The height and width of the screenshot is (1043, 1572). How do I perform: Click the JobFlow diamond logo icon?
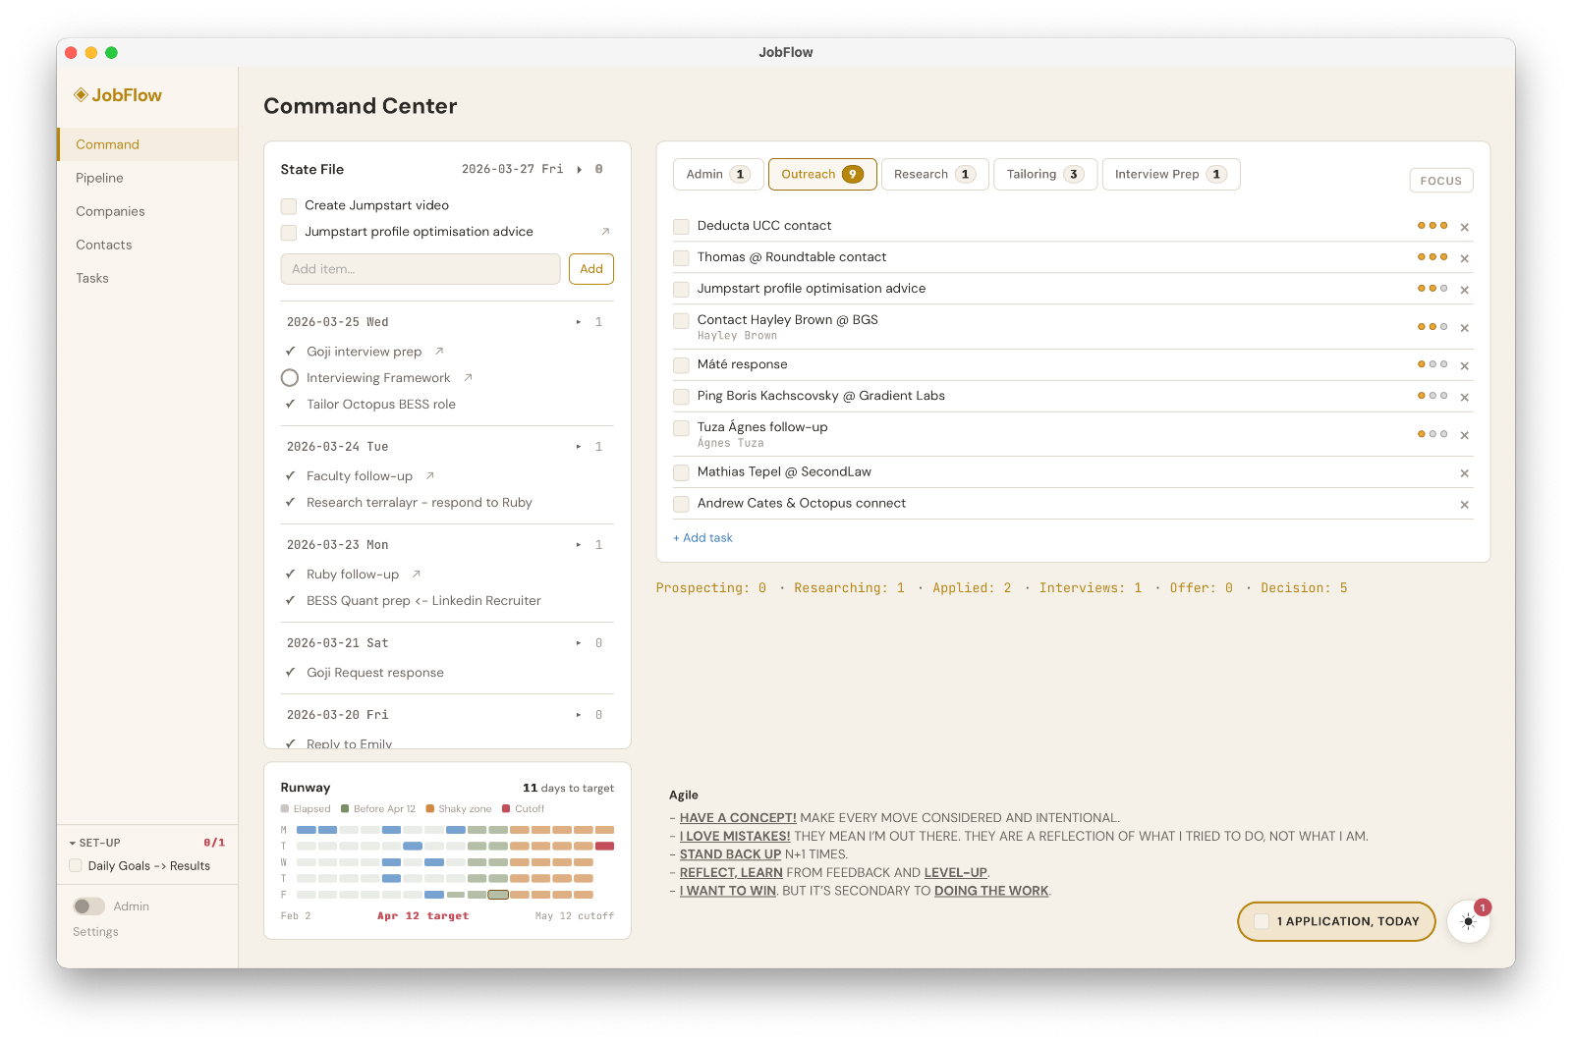(x=81, y=95)
